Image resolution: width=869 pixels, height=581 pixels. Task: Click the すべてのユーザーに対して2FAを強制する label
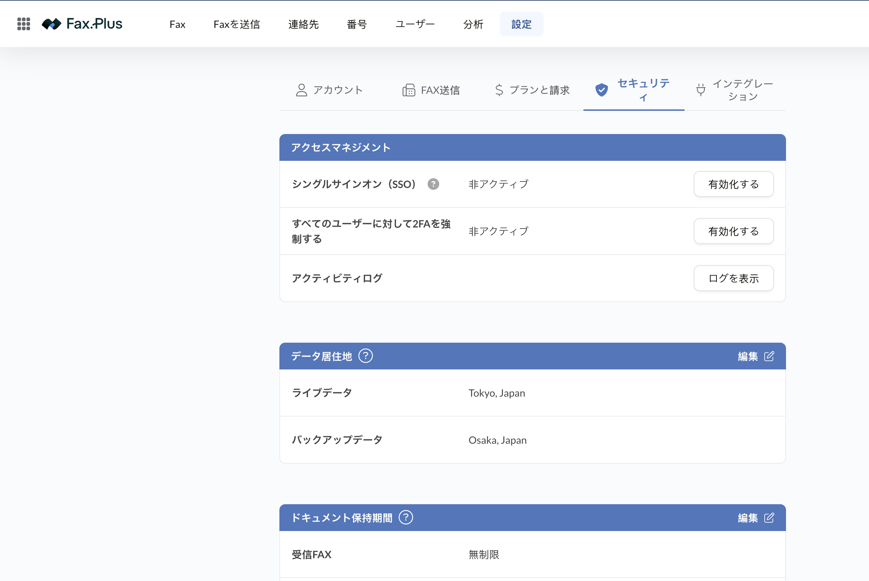[371, 231]
